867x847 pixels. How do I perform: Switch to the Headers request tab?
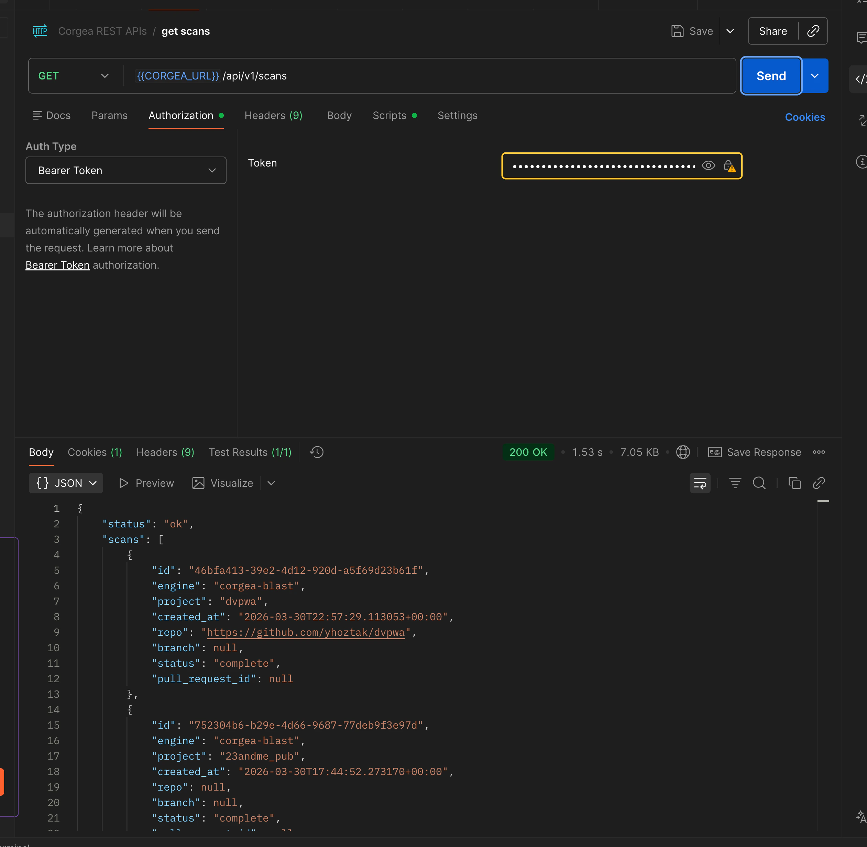(273, 116)
